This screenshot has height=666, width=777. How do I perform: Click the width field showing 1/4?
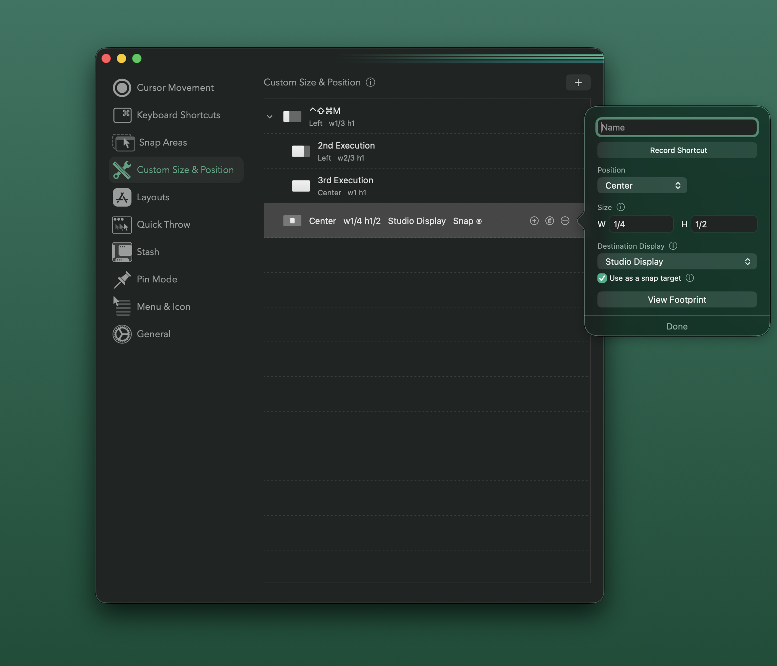pyautogui.click(x=641, y=224)
